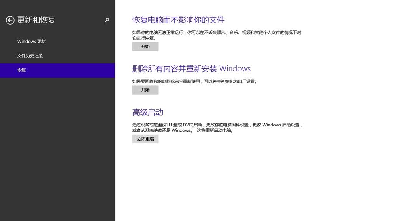Click the 立即重启 button
The width and height of the screenshot is (393, 221).
(x=145, y=139)
